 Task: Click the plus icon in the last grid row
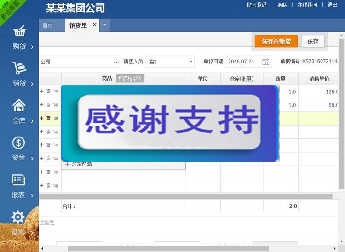coord(41,185)
